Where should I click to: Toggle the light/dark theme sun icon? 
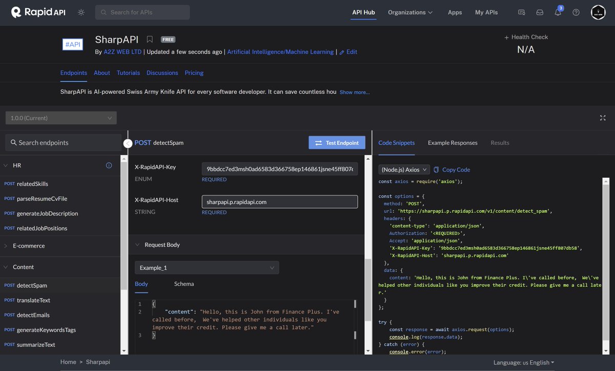click(81, 12)
